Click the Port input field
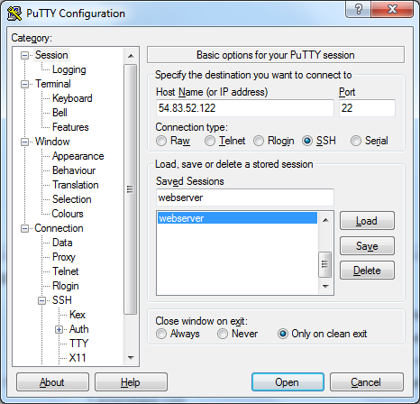This screenshot has width=420, height=404. (367, 108)
